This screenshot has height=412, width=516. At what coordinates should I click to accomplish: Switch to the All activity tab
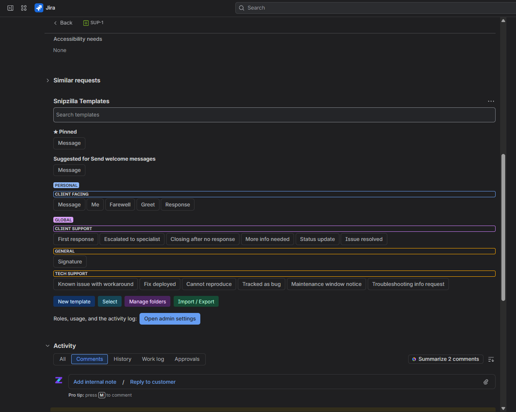point(62,359)
